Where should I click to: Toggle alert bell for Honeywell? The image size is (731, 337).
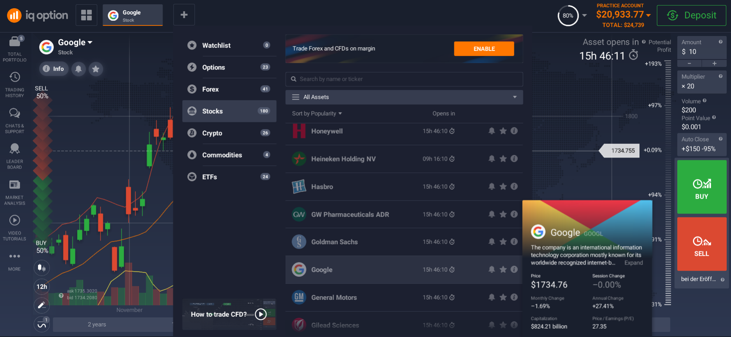click(x=492, y=131)
